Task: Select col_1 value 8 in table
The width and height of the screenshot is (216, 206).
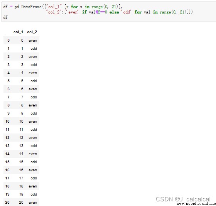Action: click(x=22, y=105)
